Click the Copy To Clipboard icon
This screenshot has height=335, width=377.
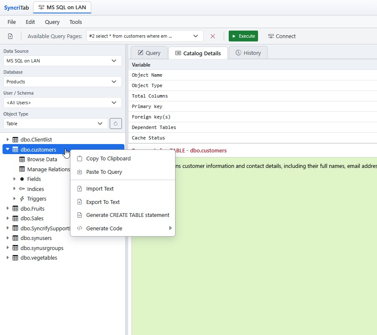coord(80,159)
